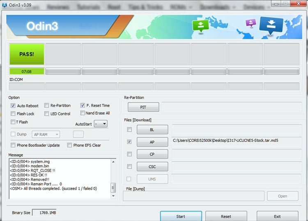Image resolution: width=308 pixels, height=221 pixels.
Task: Click the PIT button
Action: 143,107
